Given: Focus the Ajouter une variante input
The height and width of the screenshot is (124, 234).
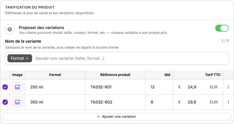Looking at the screenshot, I should 131,58.
